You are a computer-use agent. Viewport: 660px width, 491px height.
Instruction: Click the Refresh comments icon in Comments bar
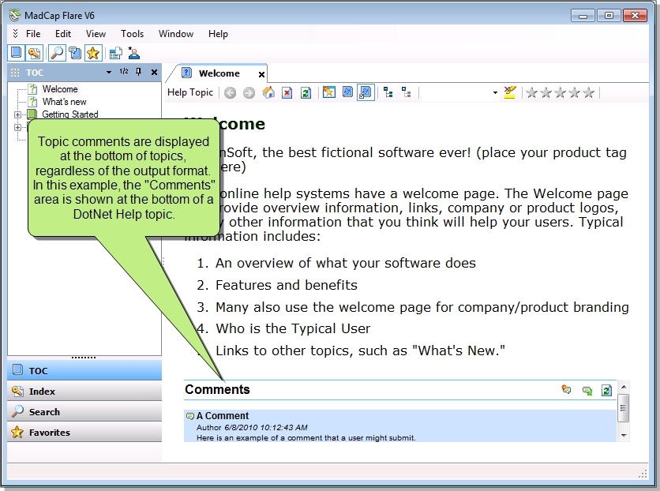pyautogui.click(x=606, y=390)
